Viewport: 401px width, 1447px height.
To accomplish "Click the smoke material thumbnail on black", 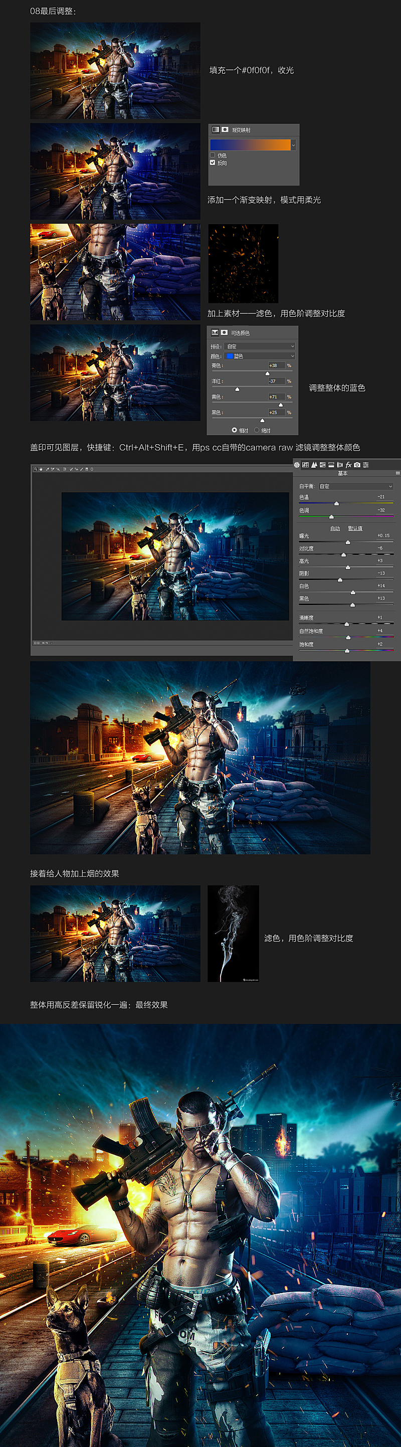I will [x=233, y=934].
